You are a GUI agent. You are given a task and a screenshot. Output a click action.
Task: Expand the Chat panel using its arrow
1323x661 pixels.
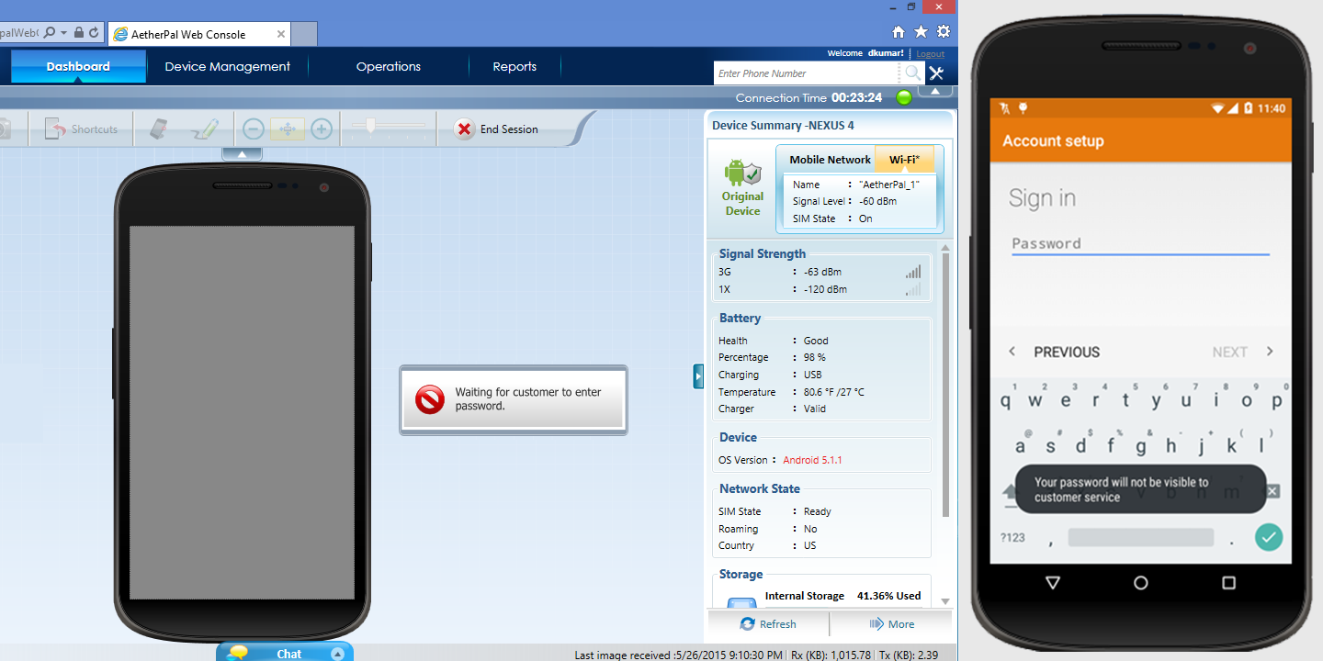coord(337,654)
